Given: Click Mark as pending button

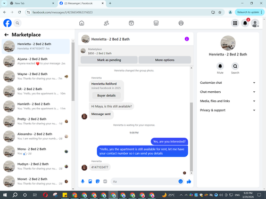Looking at the screenshot, I should [x=109, y=60].
